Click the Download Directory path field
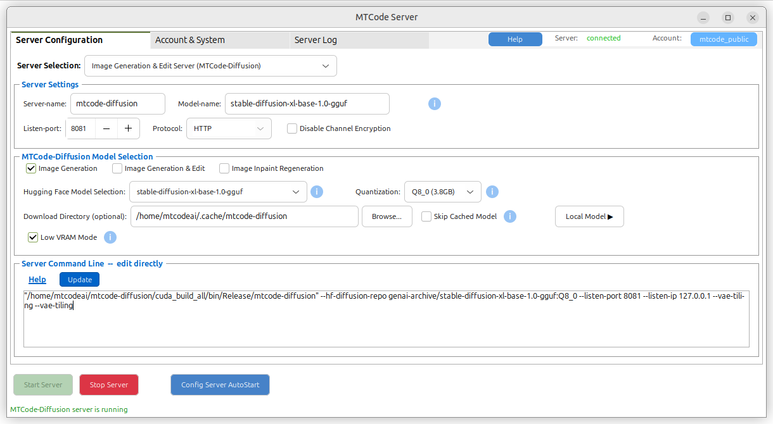Viewport: 773px width, 424px height. coord(245,216)
